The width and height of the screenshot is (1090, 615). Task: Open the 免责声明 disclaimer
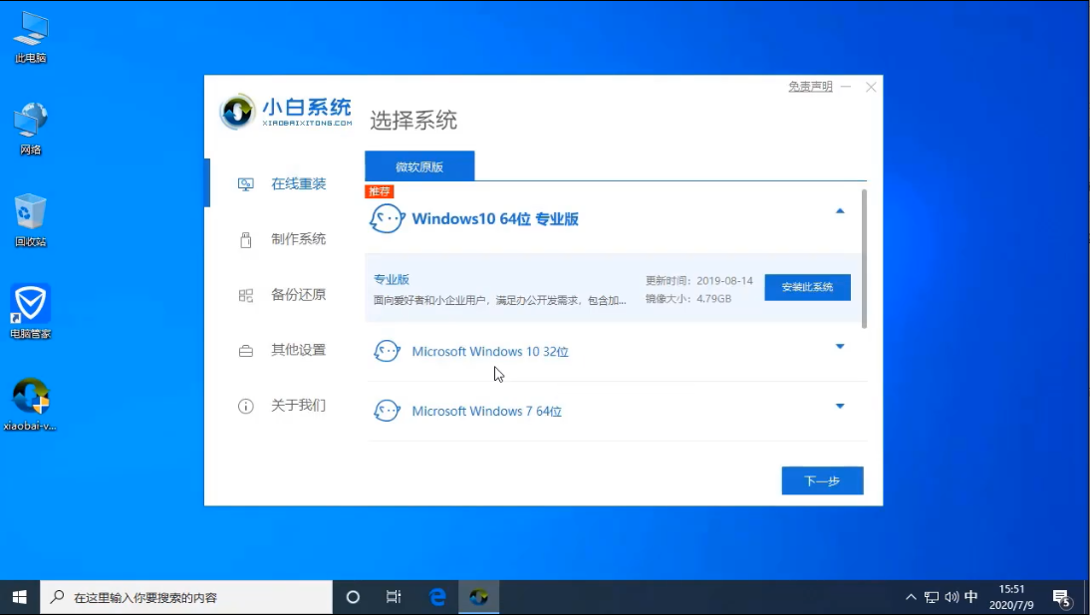click(808, 87)
